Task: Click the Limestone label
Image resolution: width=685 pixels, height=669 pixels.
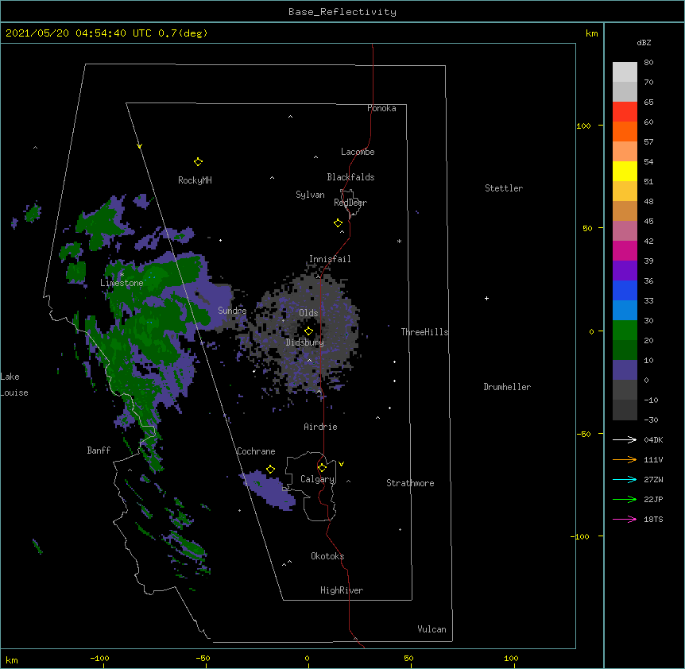Action: coord(122,283)
